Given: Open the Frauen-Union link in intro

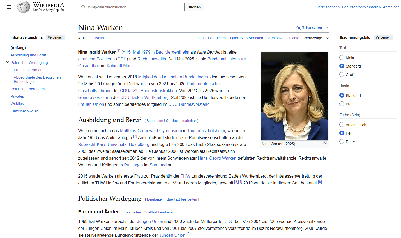Looking at the screenshot, I should (91, 104).
